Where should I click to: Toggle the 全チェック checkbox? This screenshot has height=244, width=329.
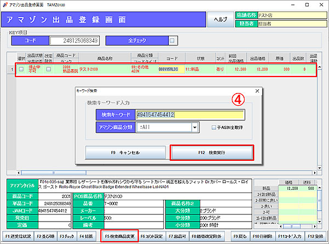click(x=172, y=40)
